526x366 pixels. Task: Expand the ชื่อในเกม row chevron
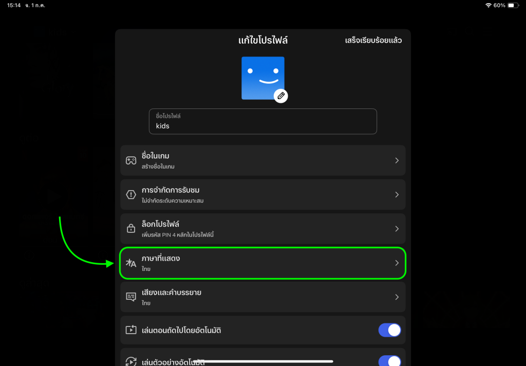(397, 160)
